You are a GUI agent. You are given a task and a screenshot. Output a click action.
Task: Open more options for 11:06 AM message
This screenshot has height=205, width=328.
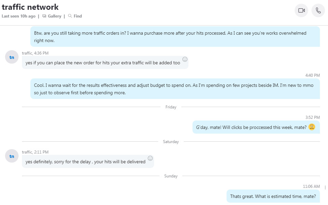pos(325,187)
